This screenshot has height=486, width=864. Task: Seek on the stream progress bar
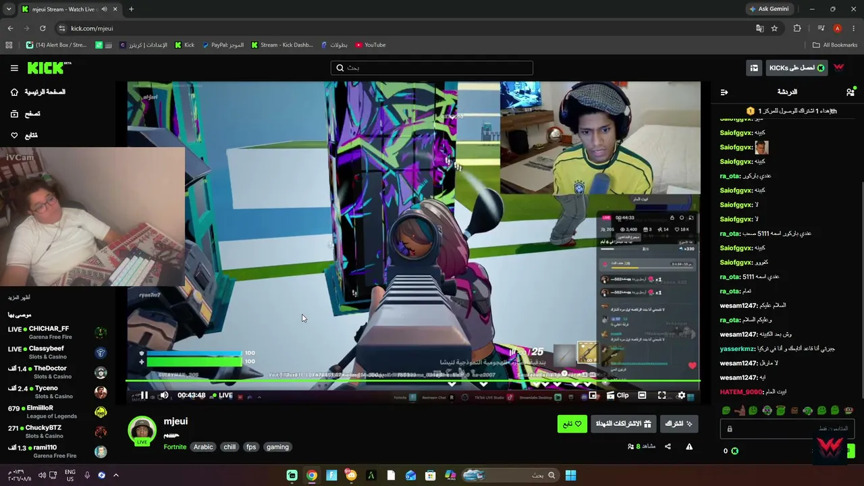(413, 381)
